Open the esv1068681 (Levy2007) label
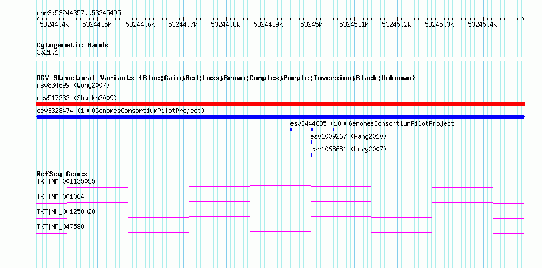Viewport: 542px width, 268px height. 348,149
